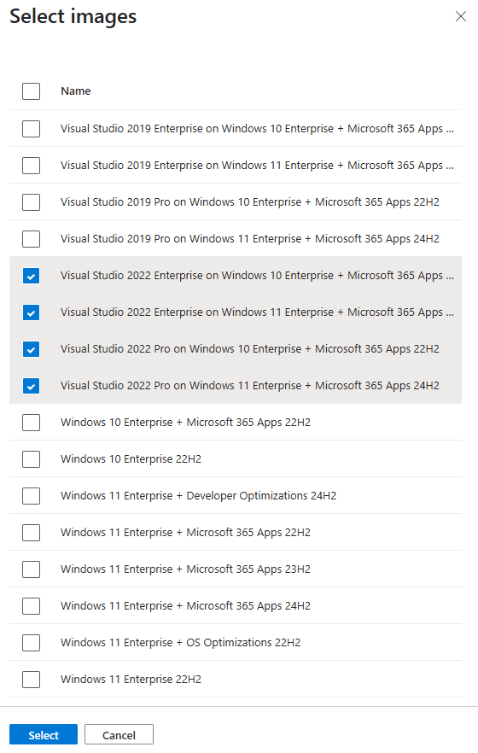
Task: Uncheck Visual Studio 2022 Enterprise on Windows 10 checkbox
Action: pyautogui.click(x=32, y=276)
